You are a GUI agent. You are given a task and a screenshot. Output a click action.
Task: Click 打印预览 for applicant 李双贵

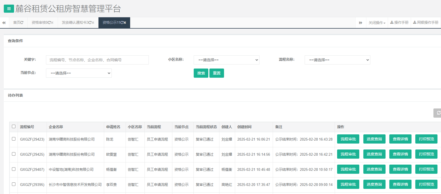pos(426,185)
